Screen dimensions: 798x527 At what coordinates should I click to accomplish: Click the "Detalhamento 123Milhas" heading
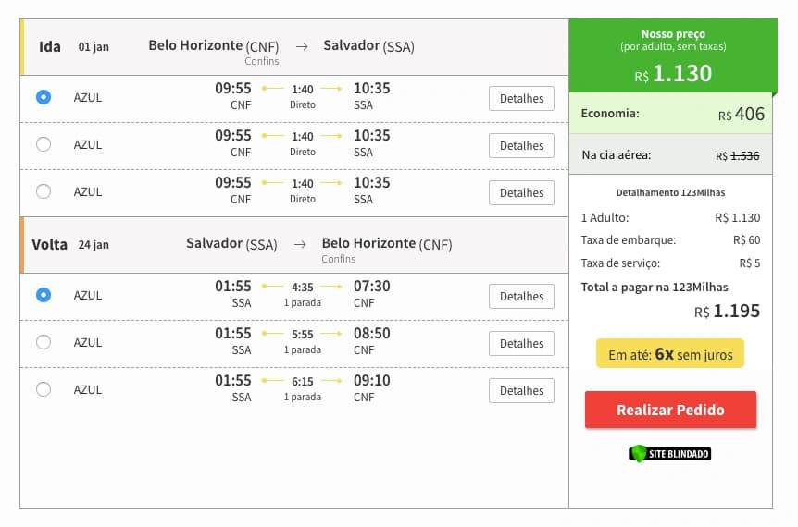pos(670,192)
